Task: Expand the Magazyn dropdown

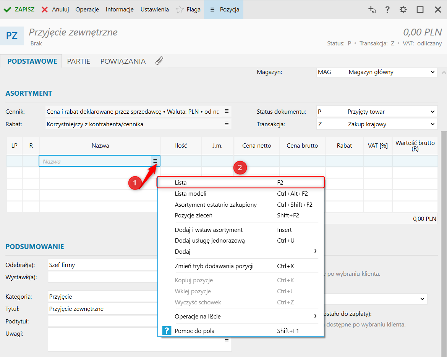Action: pyautogui.click(x=432, y=72)
